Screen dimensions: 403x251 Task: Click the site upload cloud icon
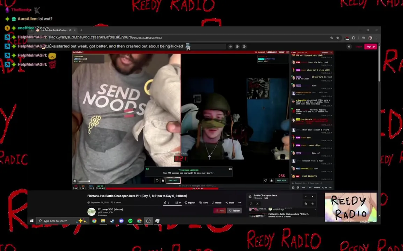[x=230, y=46]
